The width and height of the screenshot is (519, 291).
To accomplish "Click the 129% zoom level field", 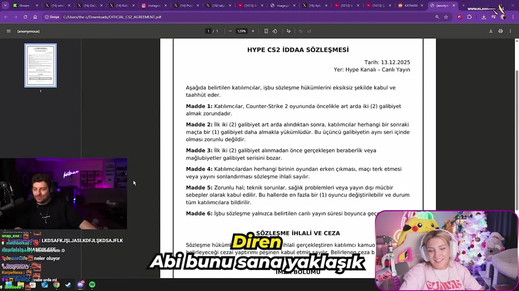I will pos(242,31).
